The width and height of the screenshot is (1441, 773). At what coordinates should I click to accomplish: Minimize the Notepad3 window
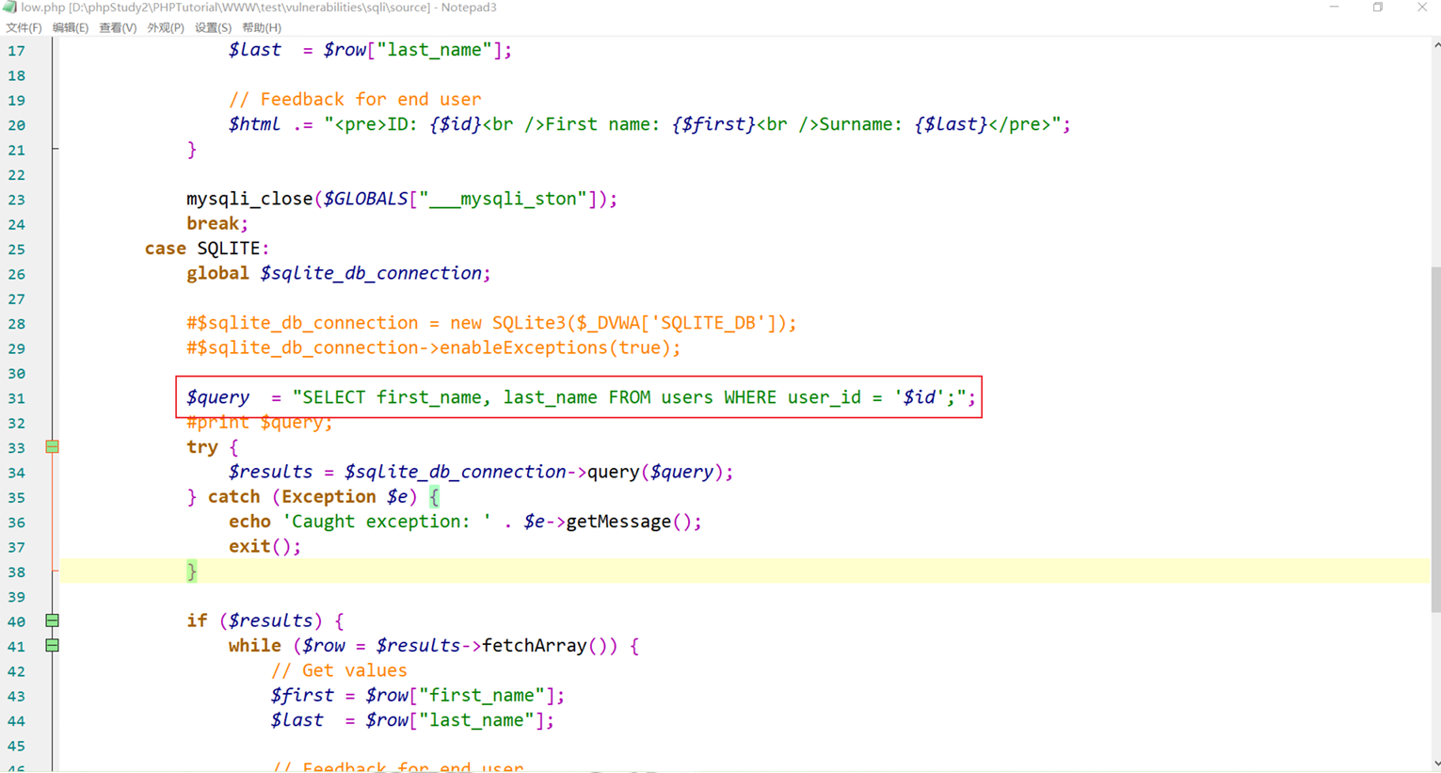[x=1334, y=7]
